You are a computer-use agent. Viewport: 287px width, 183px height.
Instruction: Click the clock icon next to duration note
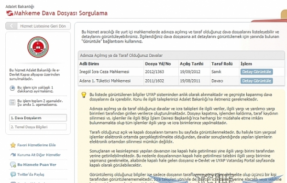point(12,88)
